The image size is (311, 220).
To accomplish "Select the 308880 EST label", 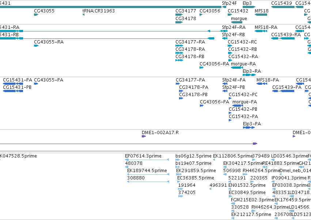I will (x=136, y=178).
